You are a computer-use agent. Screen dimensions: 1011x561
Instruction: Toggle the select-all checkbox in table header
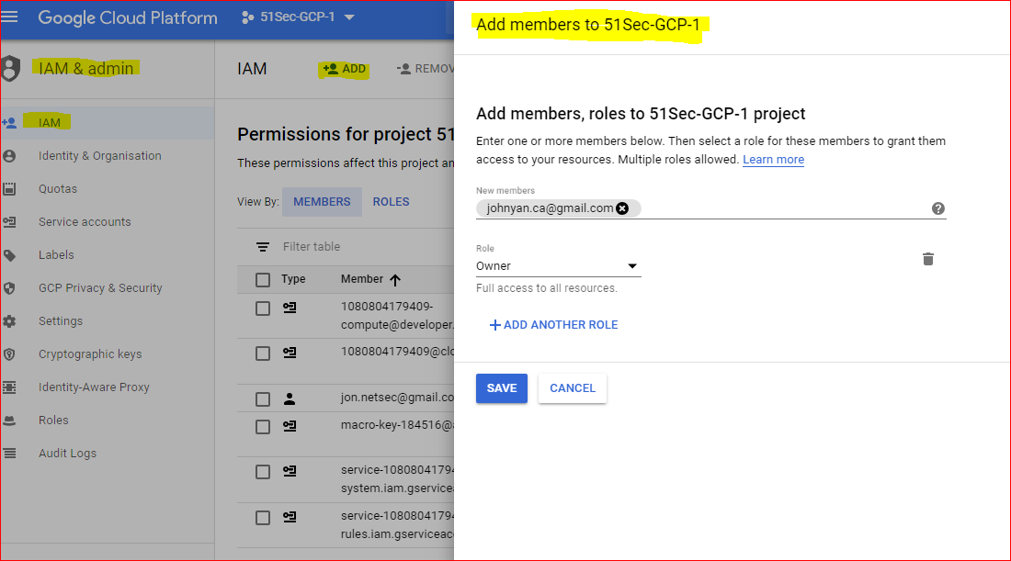pos(263,279)
